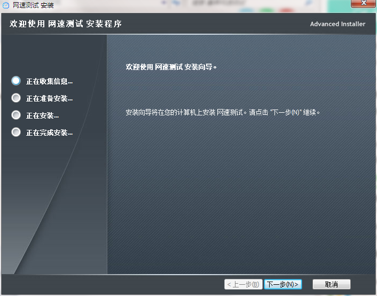Click the 网速测试 installer title bar icon
This screenshot has width=377, height=296.
click(x=5, y=5)
